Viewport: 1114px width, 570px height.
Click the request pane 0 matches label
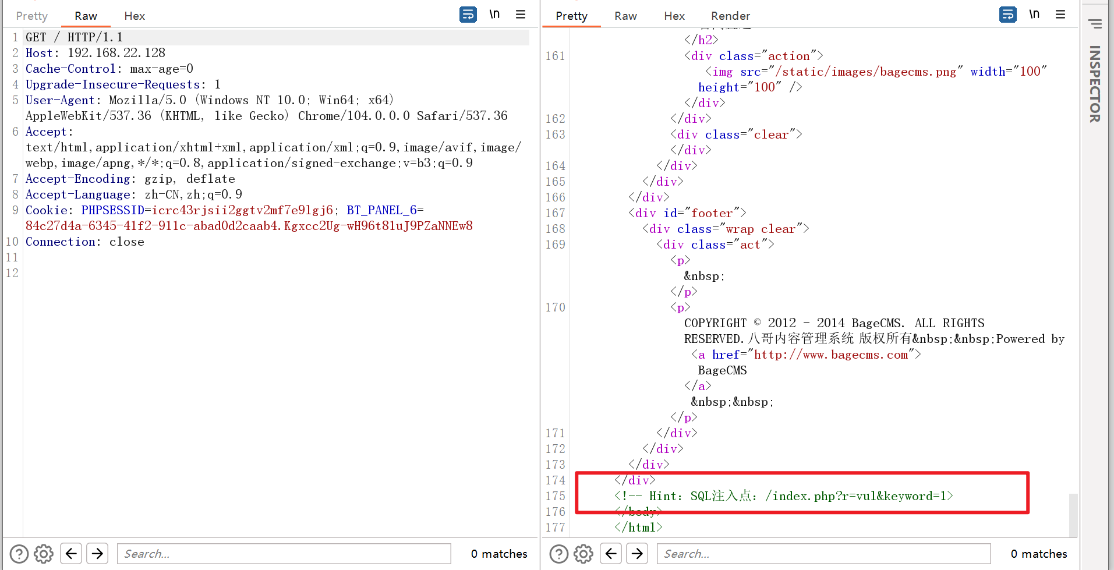[x=499, y=554]
